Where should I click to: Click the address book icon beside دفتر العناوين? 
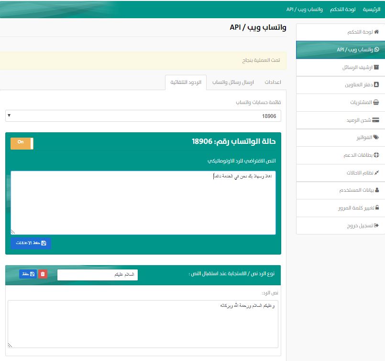(376, 85)
